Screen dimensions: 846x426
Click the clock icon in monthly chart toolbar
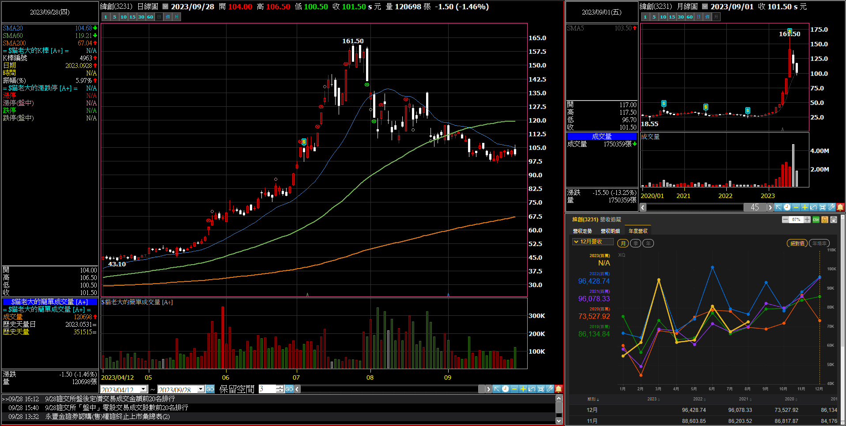[787, 207]
